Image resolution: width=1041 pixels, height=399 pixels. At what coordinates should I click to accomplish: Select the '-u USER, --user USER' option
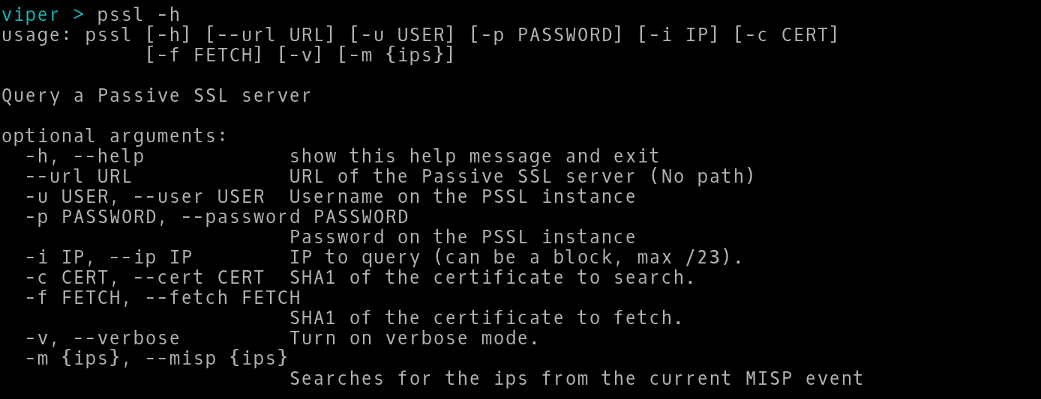[x=144, y=197]
